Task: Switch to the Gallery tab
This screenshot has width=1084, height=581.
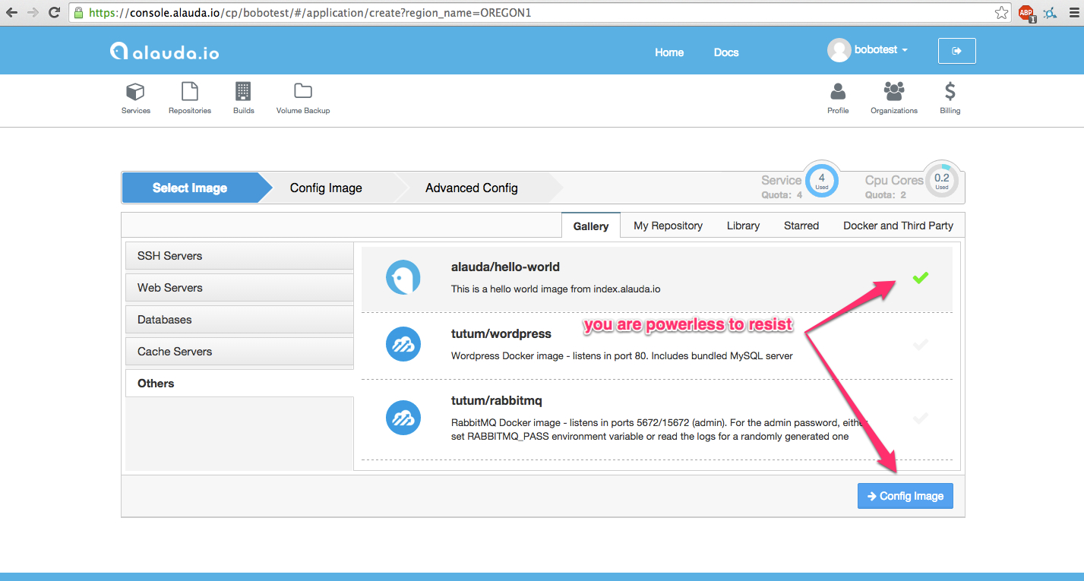Action: click(591, 226)
